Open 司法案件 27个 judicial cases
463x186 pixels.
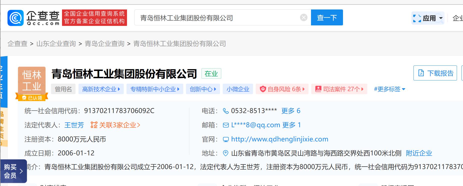point(339,89)
